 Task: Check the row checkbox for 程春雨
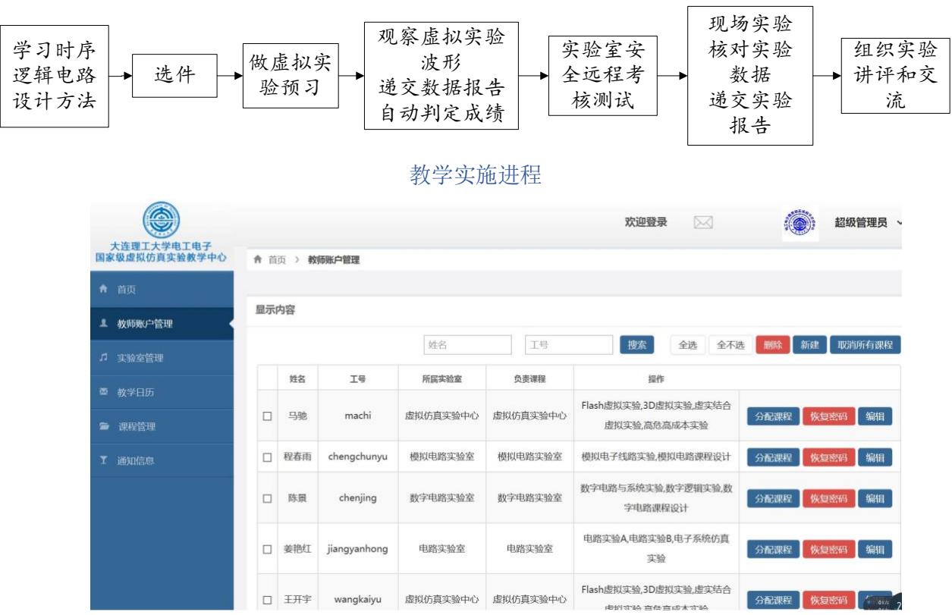click(267, 457)
